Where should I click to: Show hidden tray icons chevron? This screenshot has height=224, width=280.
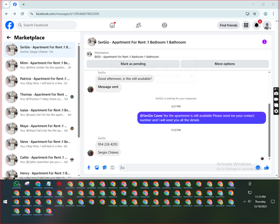point(244,202)
